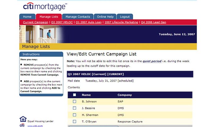
Task: Click the man on porch banner image
Action: click(42, 34)
